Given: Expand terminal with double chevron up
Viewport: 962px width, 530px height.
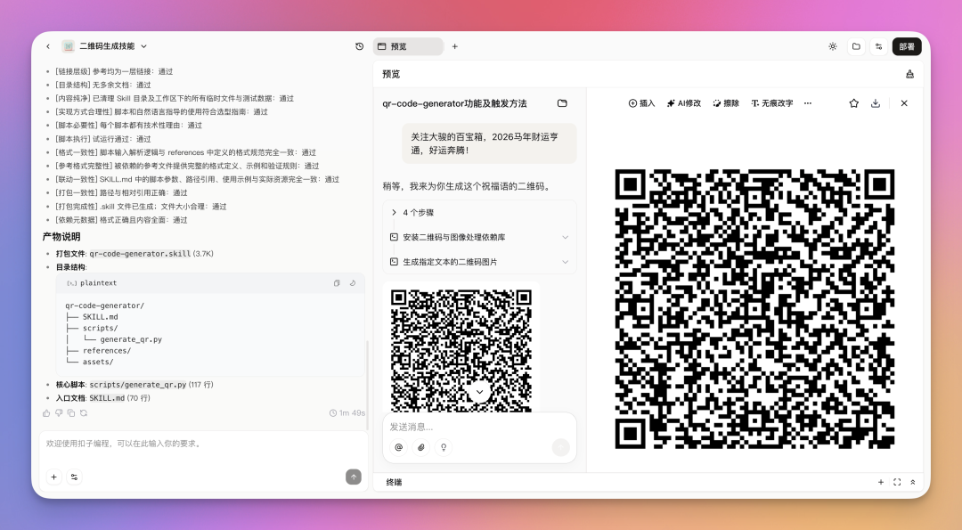Looking at the screenshot, I should pyautogui.click(x=912, y=482).
